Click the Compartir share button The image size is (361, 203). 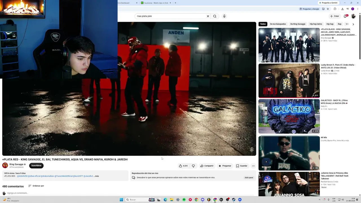click(x=207, y=166)
